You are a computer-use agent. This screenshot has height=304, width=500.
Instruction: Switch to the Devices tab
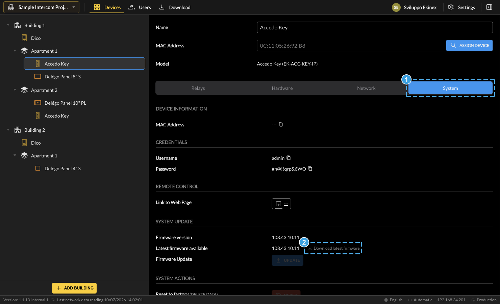pos(107,7)
